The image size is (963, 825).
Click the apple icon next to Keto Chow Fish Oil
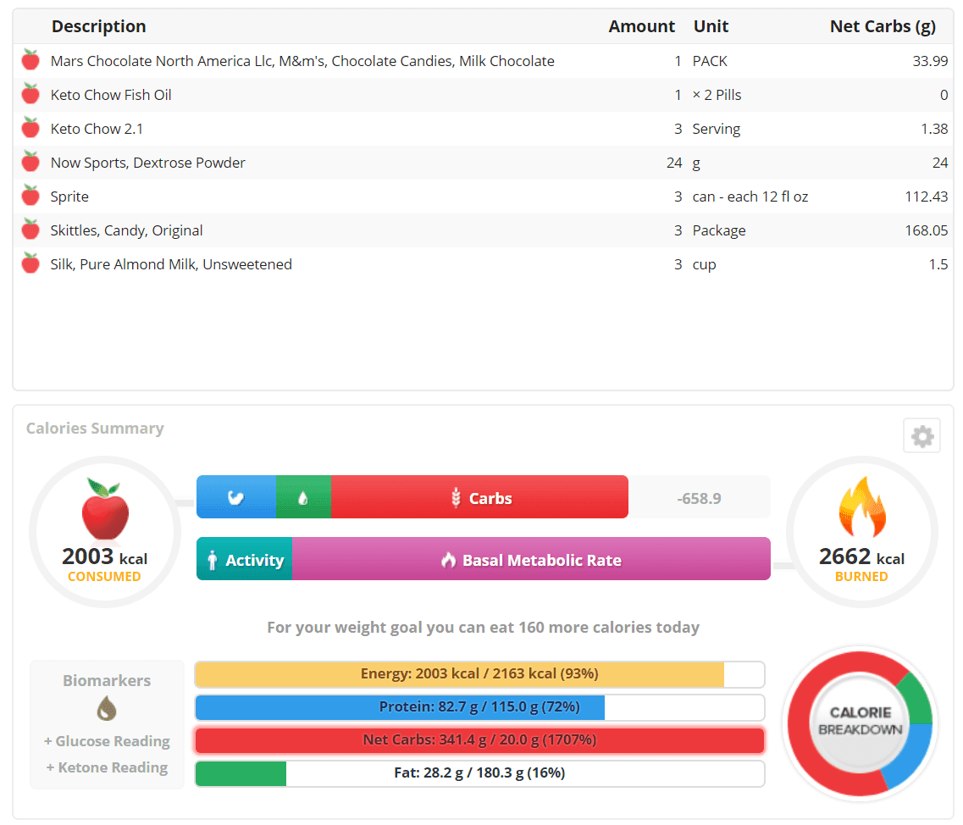30,94
